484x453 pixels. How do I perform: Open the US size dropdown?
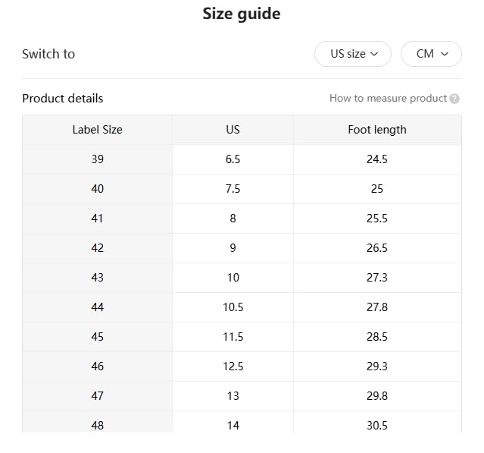(x=353, y=54)
